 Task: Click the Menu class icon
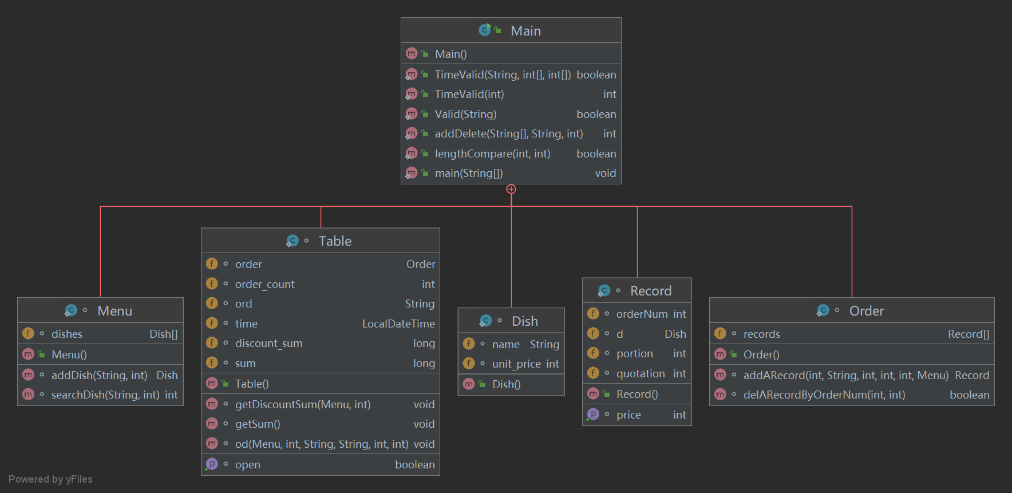pos(71,311)
